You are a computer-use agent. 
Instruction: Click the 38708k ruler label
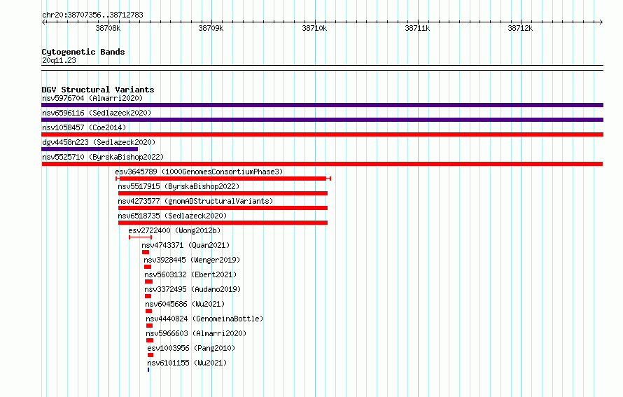point(108,28)
